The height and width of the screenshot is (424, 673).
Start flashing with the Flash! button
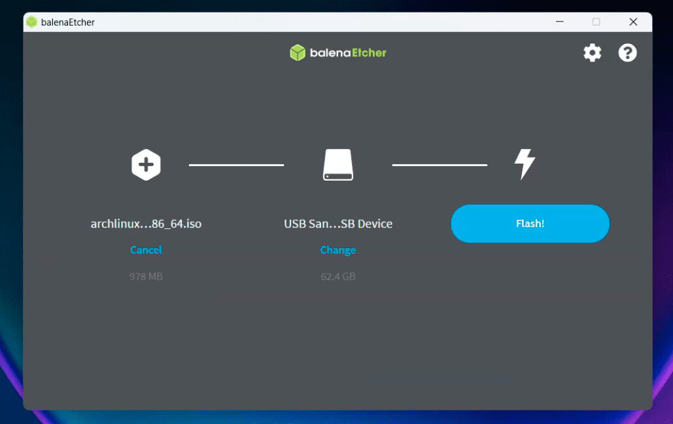click(x=530, y=223)
